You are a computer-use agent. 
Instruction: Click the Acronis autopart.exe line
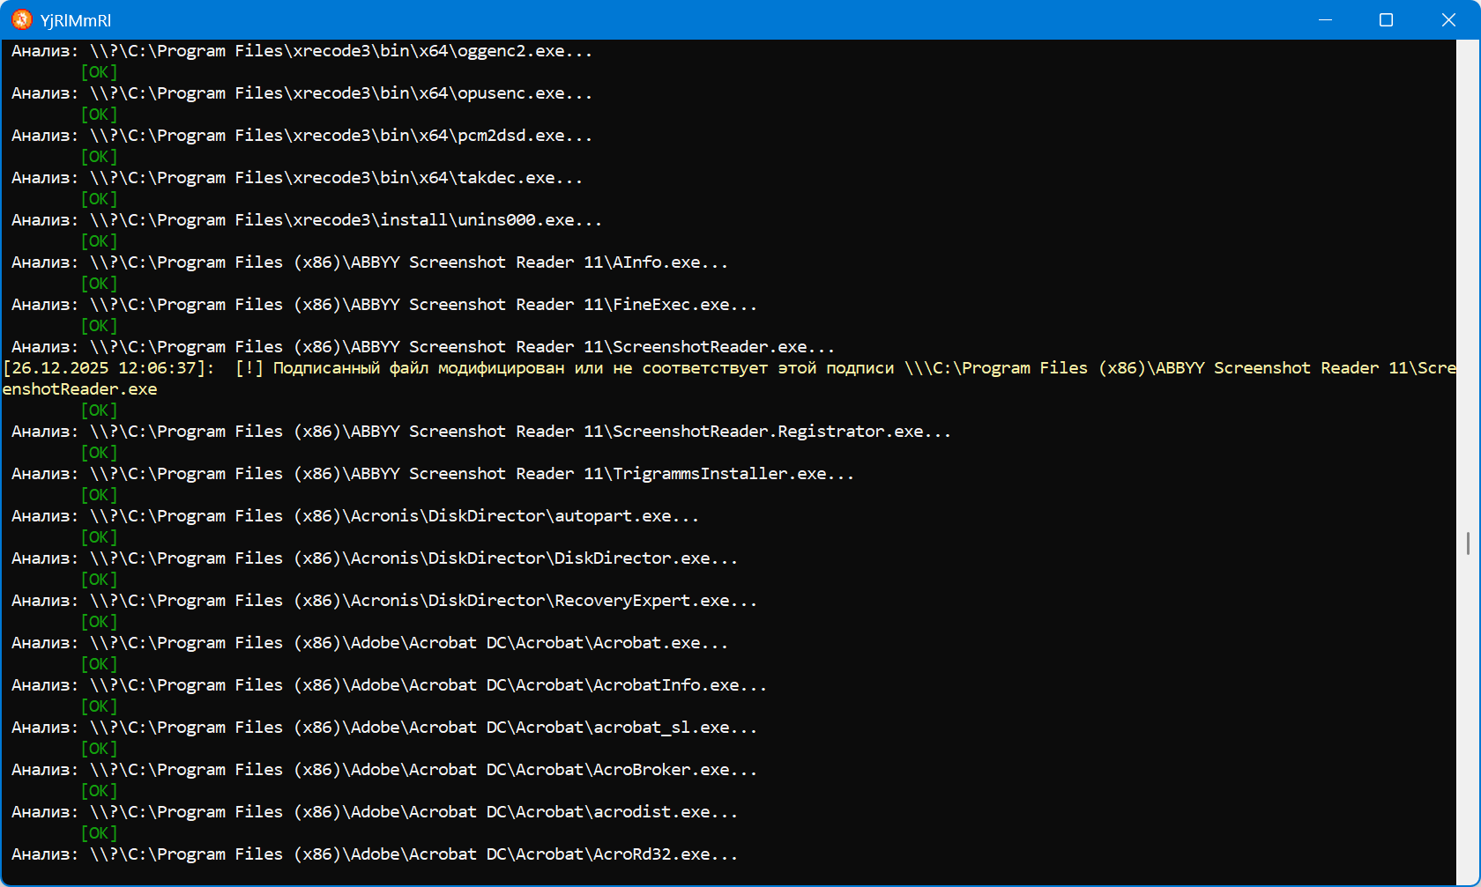[x=354, y=516]
